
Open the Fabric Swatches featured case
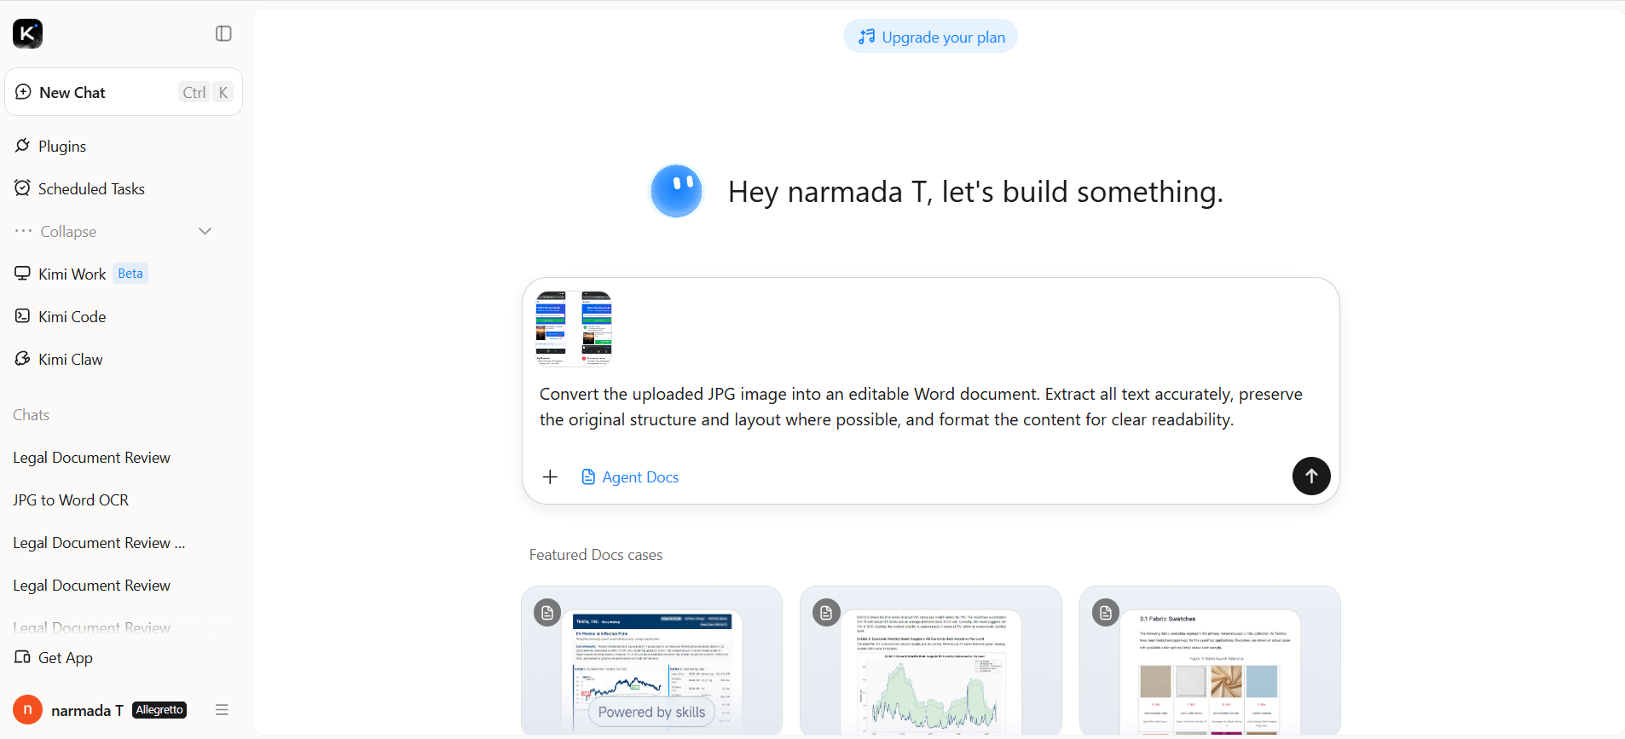tap(1210, 661)
